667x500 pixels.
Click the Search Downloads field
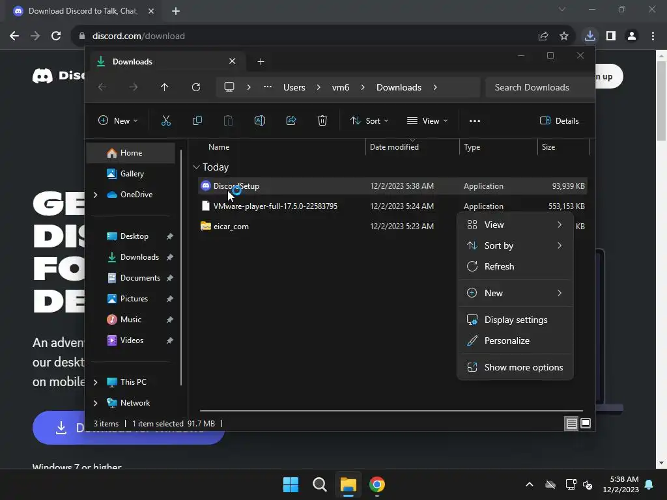539,87
